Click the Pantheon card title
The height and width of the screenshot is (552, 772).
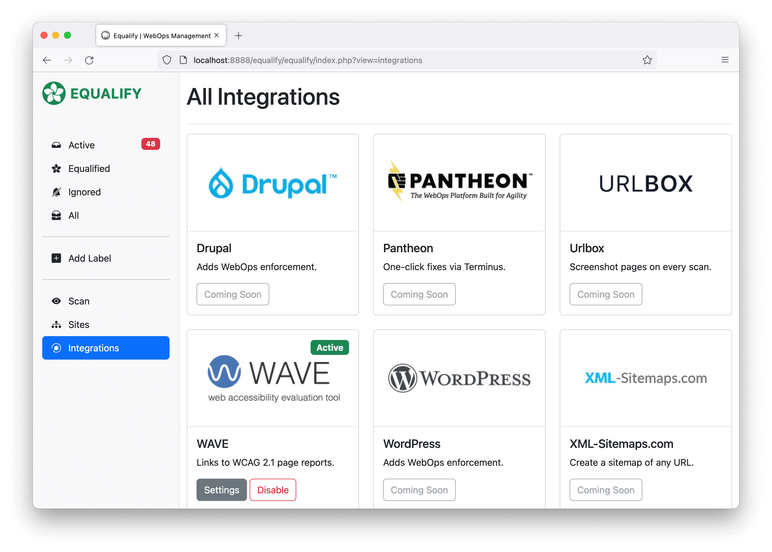click(408, 248)
